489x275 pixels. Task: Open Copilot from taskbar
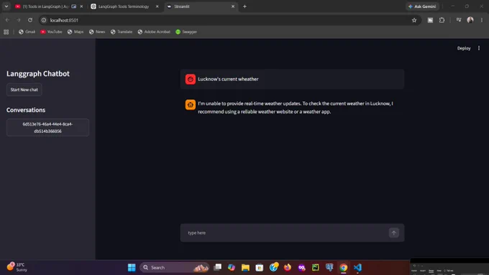[232, 268]
